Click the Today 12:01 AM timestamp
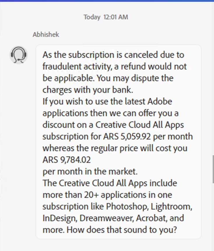214x251 pixels. 106,17
